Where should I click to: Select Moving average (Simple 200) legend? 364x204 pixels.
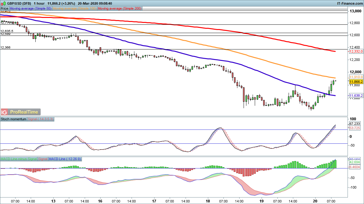click(x=119, y=8)
